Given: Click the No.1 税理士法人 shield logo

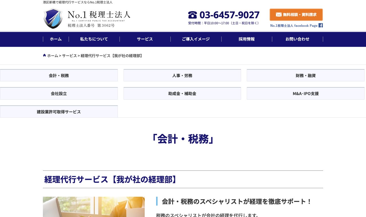Looking at the screenshot, I should coord(53,19).
